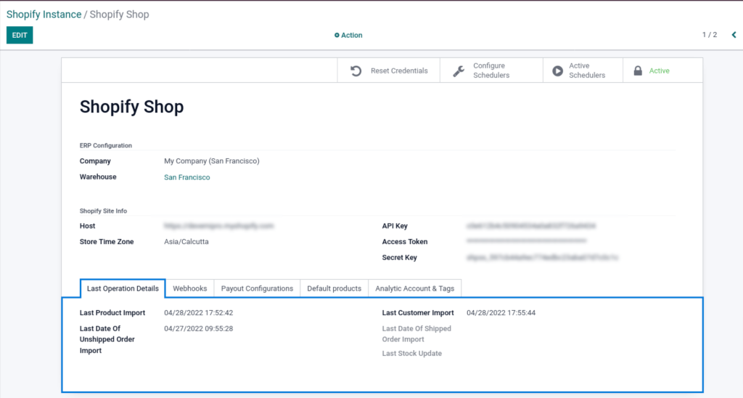
Task: Click the 1 / 2 pager counter
Action: pos(710,35)
